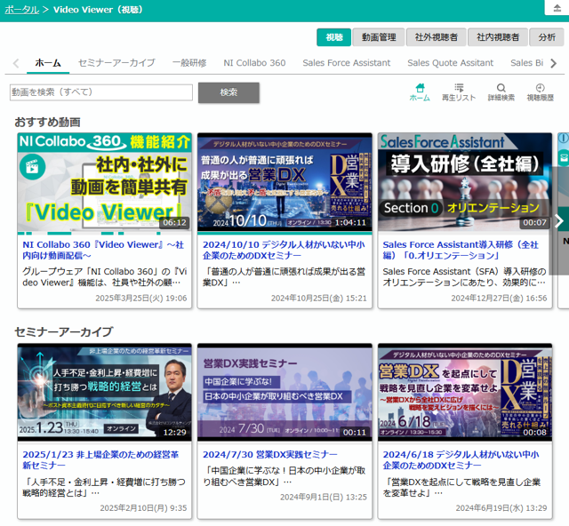This screenshot has height=526, width=569.
Task: Open the NI Collabo 360『Video Viewer』title link
Action: tap(103, 250)
